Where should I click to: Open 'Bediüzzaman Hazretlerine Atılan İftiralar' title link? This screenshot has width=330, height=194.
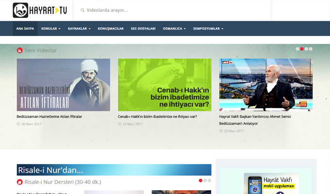(x=49, y=116)
